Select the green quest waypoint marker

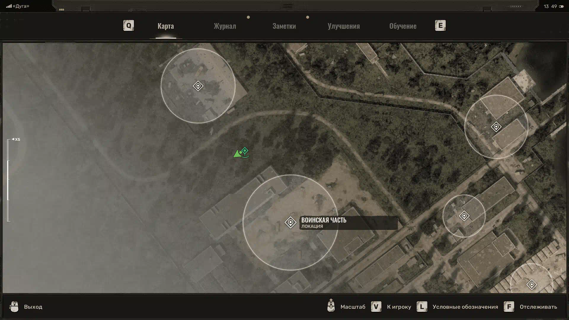[x=245, y=151]
